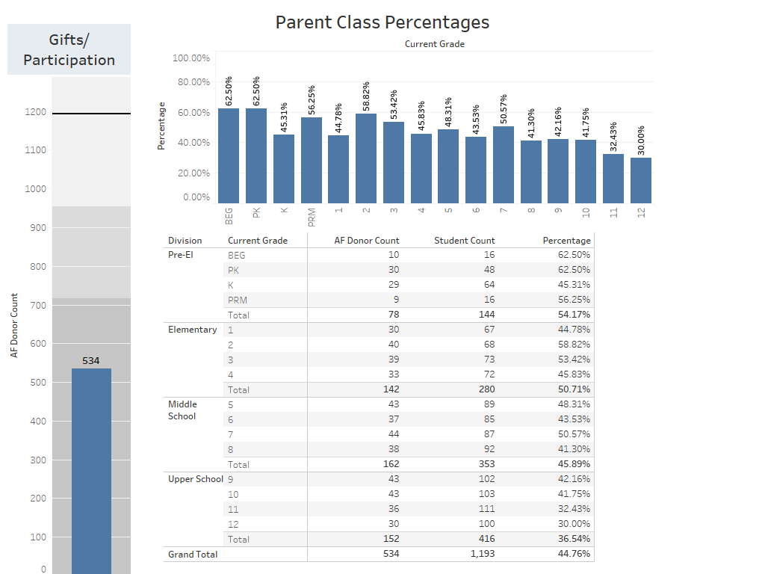765x574 pixels.
Task: Select the Pre-El division row label
Action: [x=182, y=255]
